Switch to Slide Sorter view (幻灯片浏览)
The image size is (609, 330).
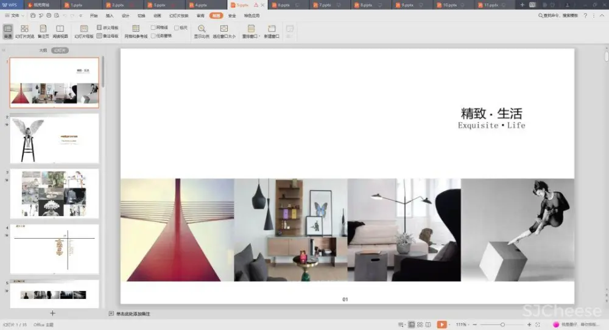point(24,31)
